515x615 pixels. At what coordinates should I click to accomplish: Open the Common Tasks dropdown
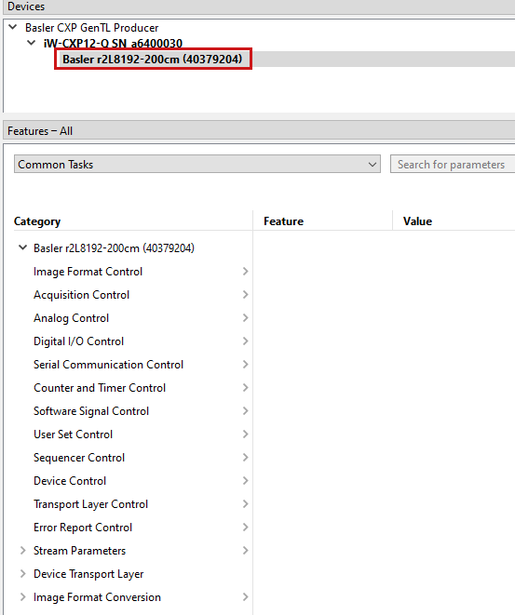click(197, 164)
